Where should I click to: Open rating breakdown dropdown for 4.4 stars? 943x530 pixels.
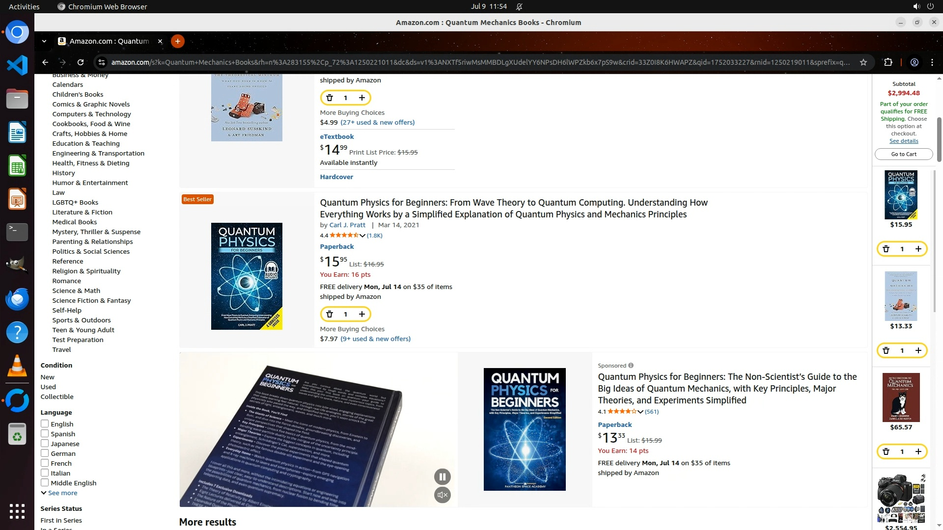[362, 236]
